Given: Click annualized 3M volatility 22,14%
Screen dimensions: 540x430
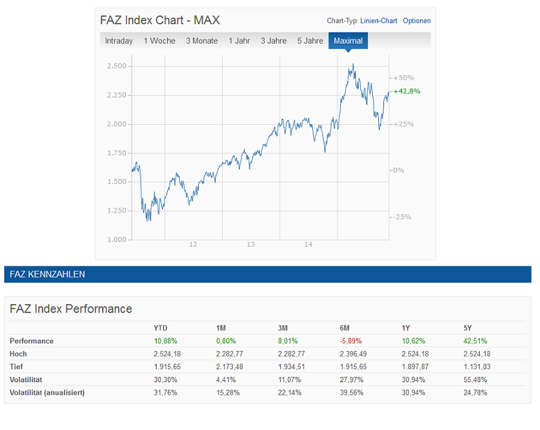Looking at the screenshot, I should [x=290, y=392].
